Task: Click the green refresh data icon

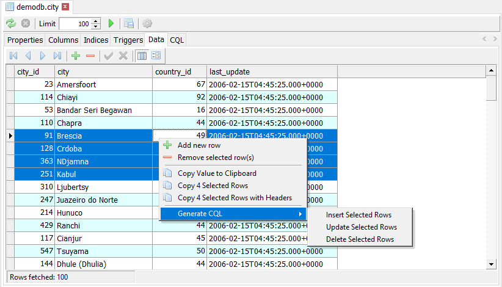Action: point(11,23)
